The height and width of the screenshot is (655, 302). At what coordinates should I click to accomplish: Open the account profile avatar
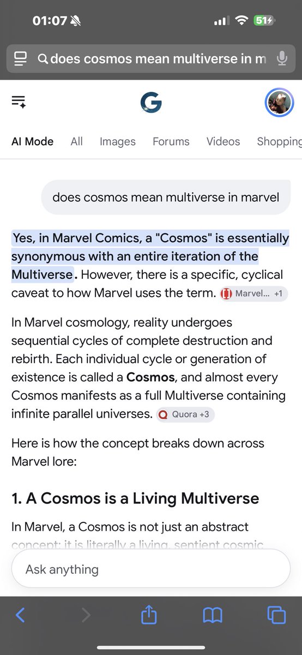[x=279, y=102]
